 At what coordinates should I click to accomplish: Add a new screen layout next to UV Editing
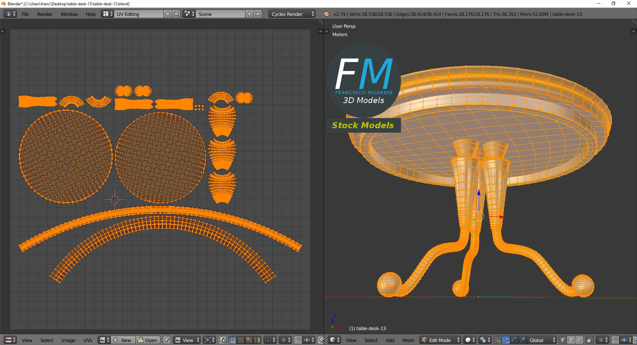[x=168, y=14]
